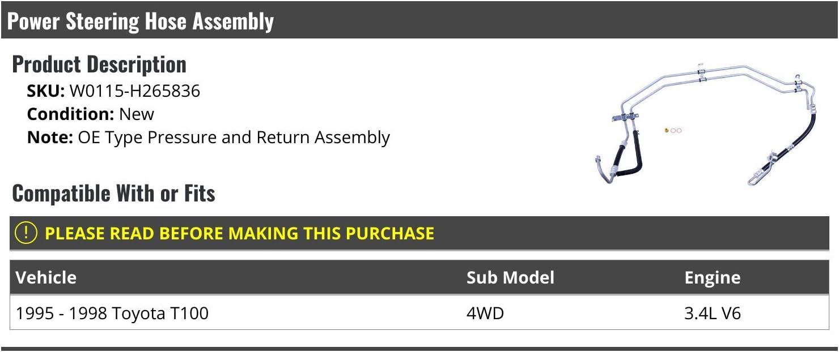Select the 3.4L V6 engine cell
The image size is (839, 352).
pyautogui.click(x=712, y=313)
